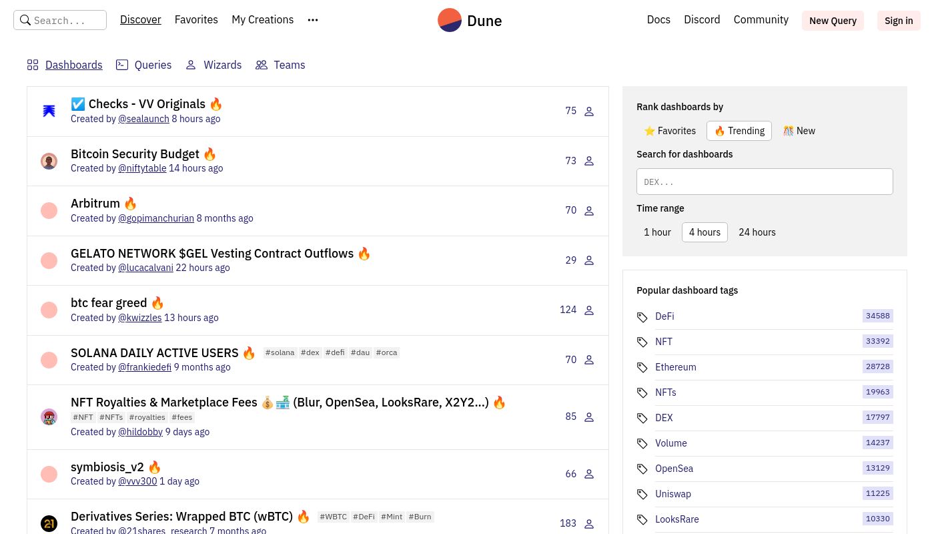
Task: Open the Discover menu item
Action: pyautogui.click(x=141, y=20)
